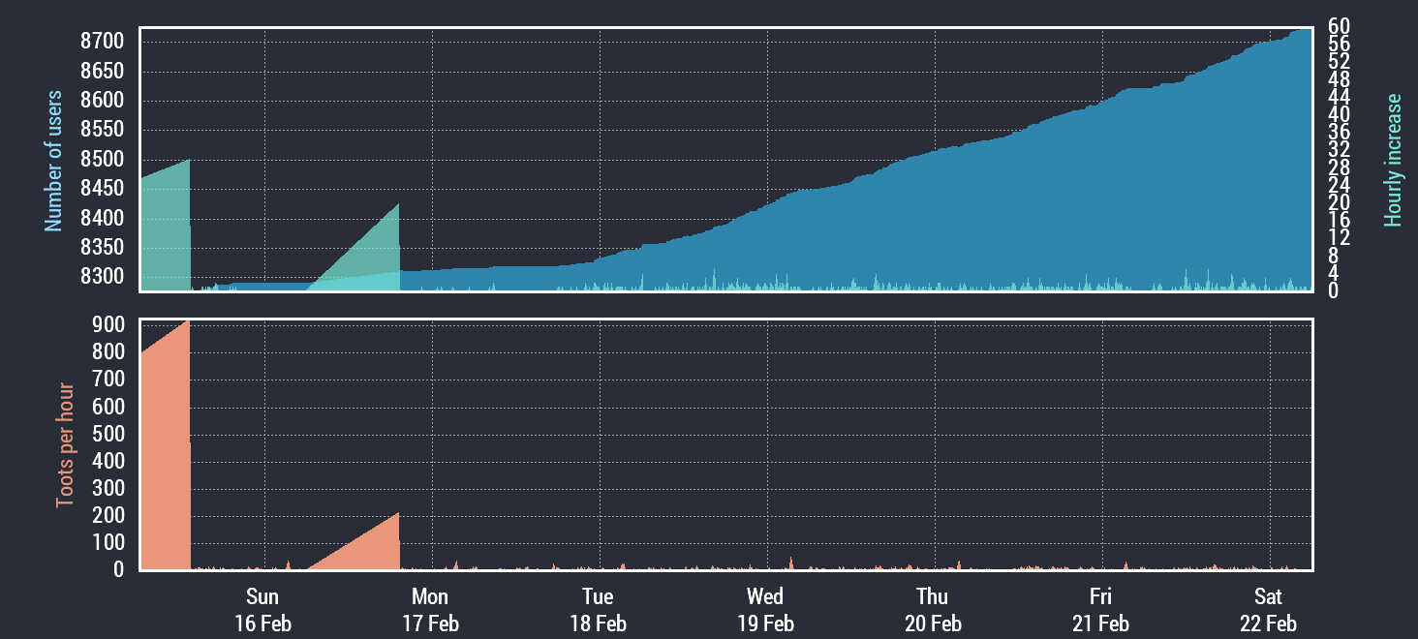Click the 8500 tick on users axis
The image size is (1418, 639).
coord(103,160)
